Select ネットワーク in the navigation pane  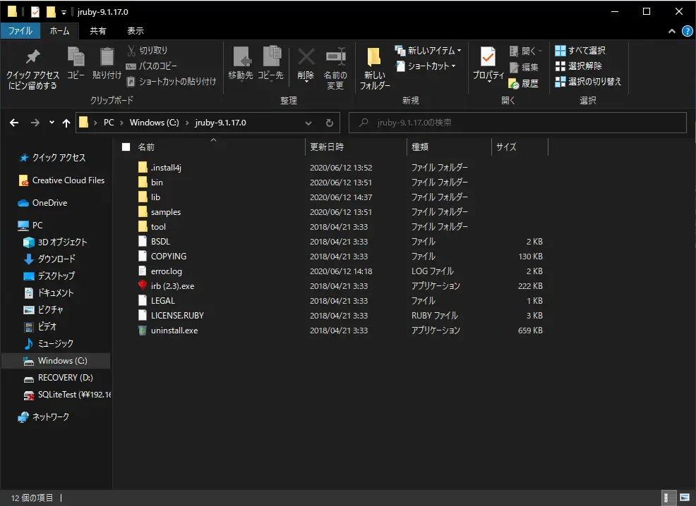pos(44,417)
